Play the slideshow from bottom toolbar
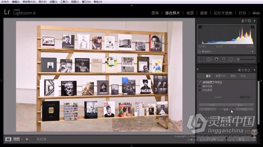263x147 pixels. click(27, 139)
